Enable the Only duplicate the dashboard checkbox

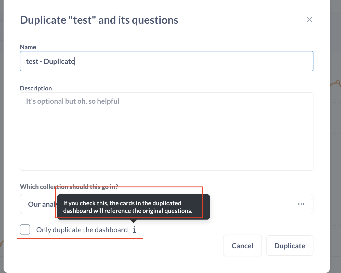click(25, 229)
